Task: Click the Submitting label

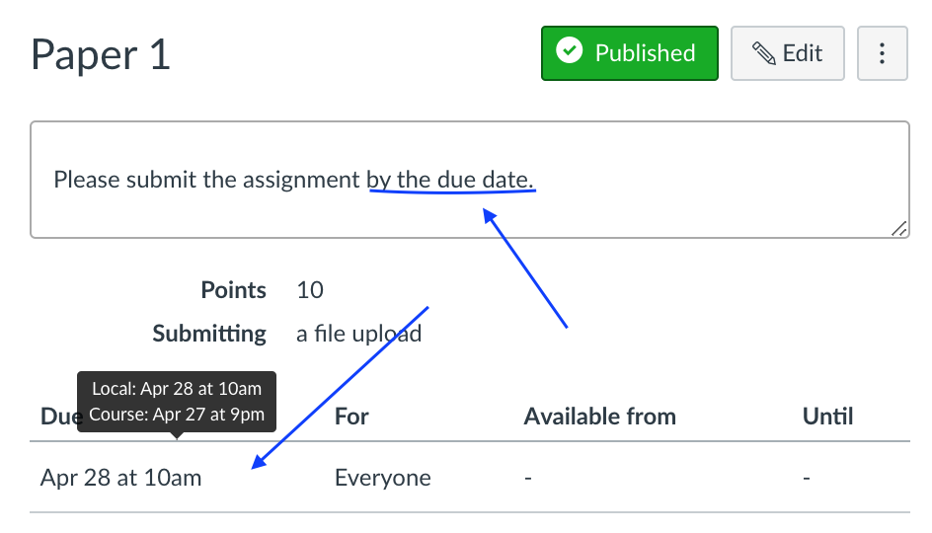Action: click(209, 334)
